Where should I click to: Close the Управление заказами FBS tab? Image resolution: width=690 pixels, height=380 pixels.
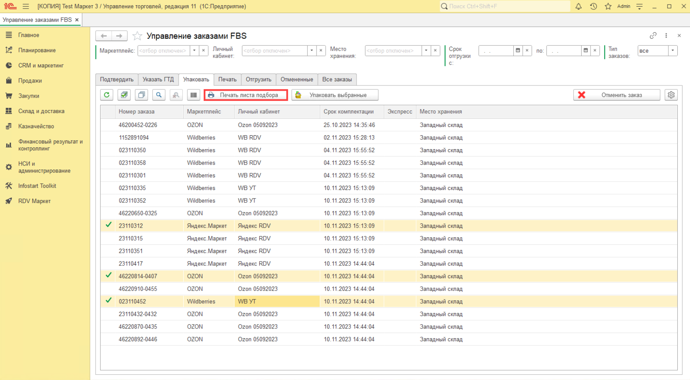pos(77,20)
